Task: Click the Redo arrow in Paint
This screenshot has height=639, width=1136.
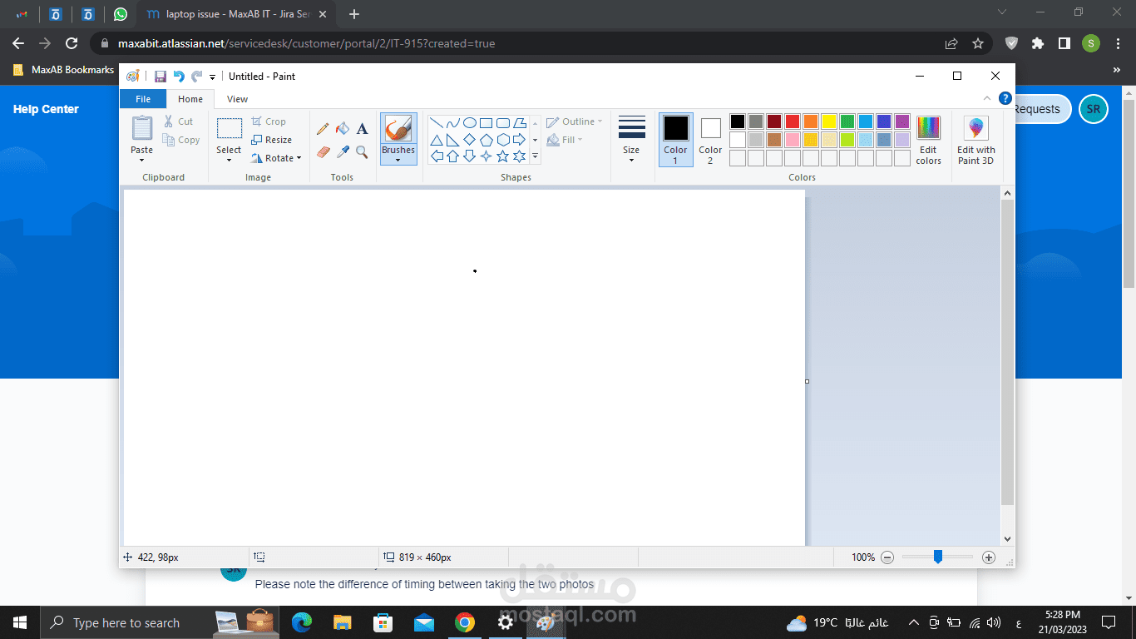Action: click(x=197, y=77)
